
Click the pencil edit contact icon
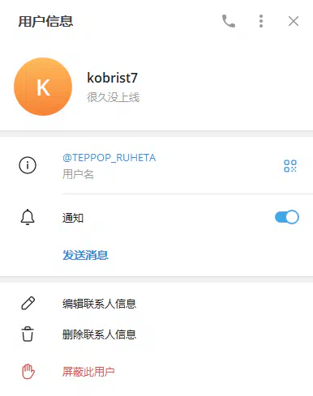click(28, 303)
